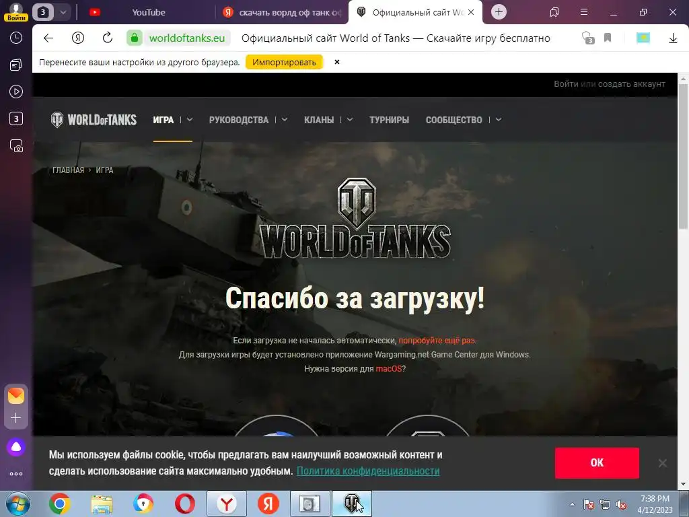
Task: Open the КЛАНЫ menu item
Action: 319,120
